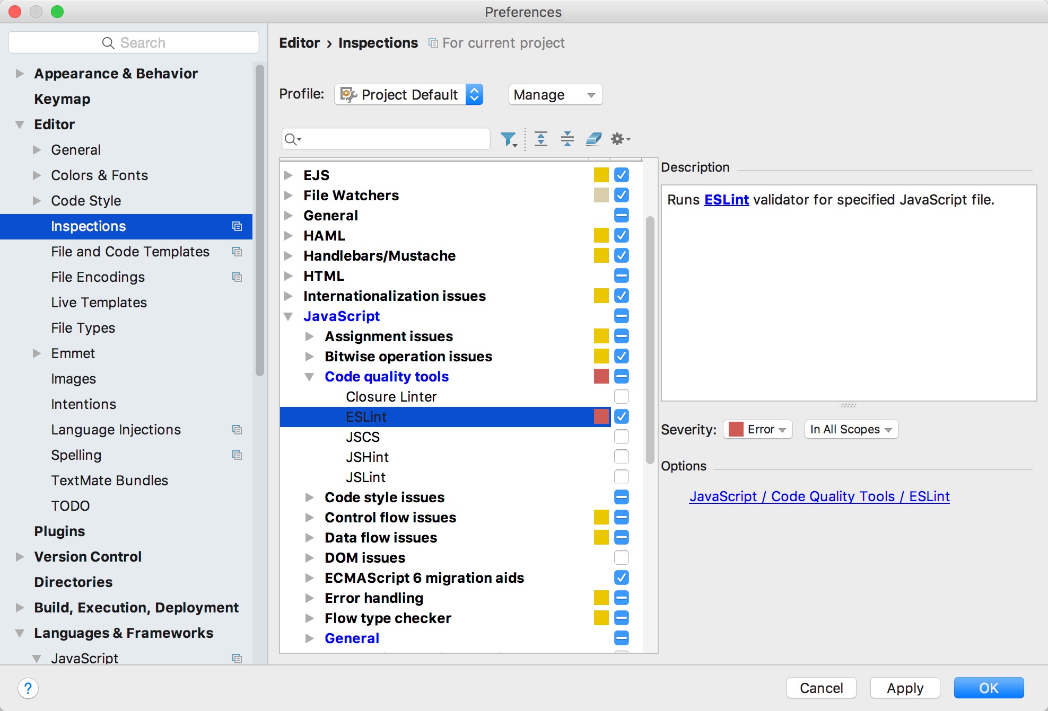
Task: Click the Apply button
Action: pos(905,688)
